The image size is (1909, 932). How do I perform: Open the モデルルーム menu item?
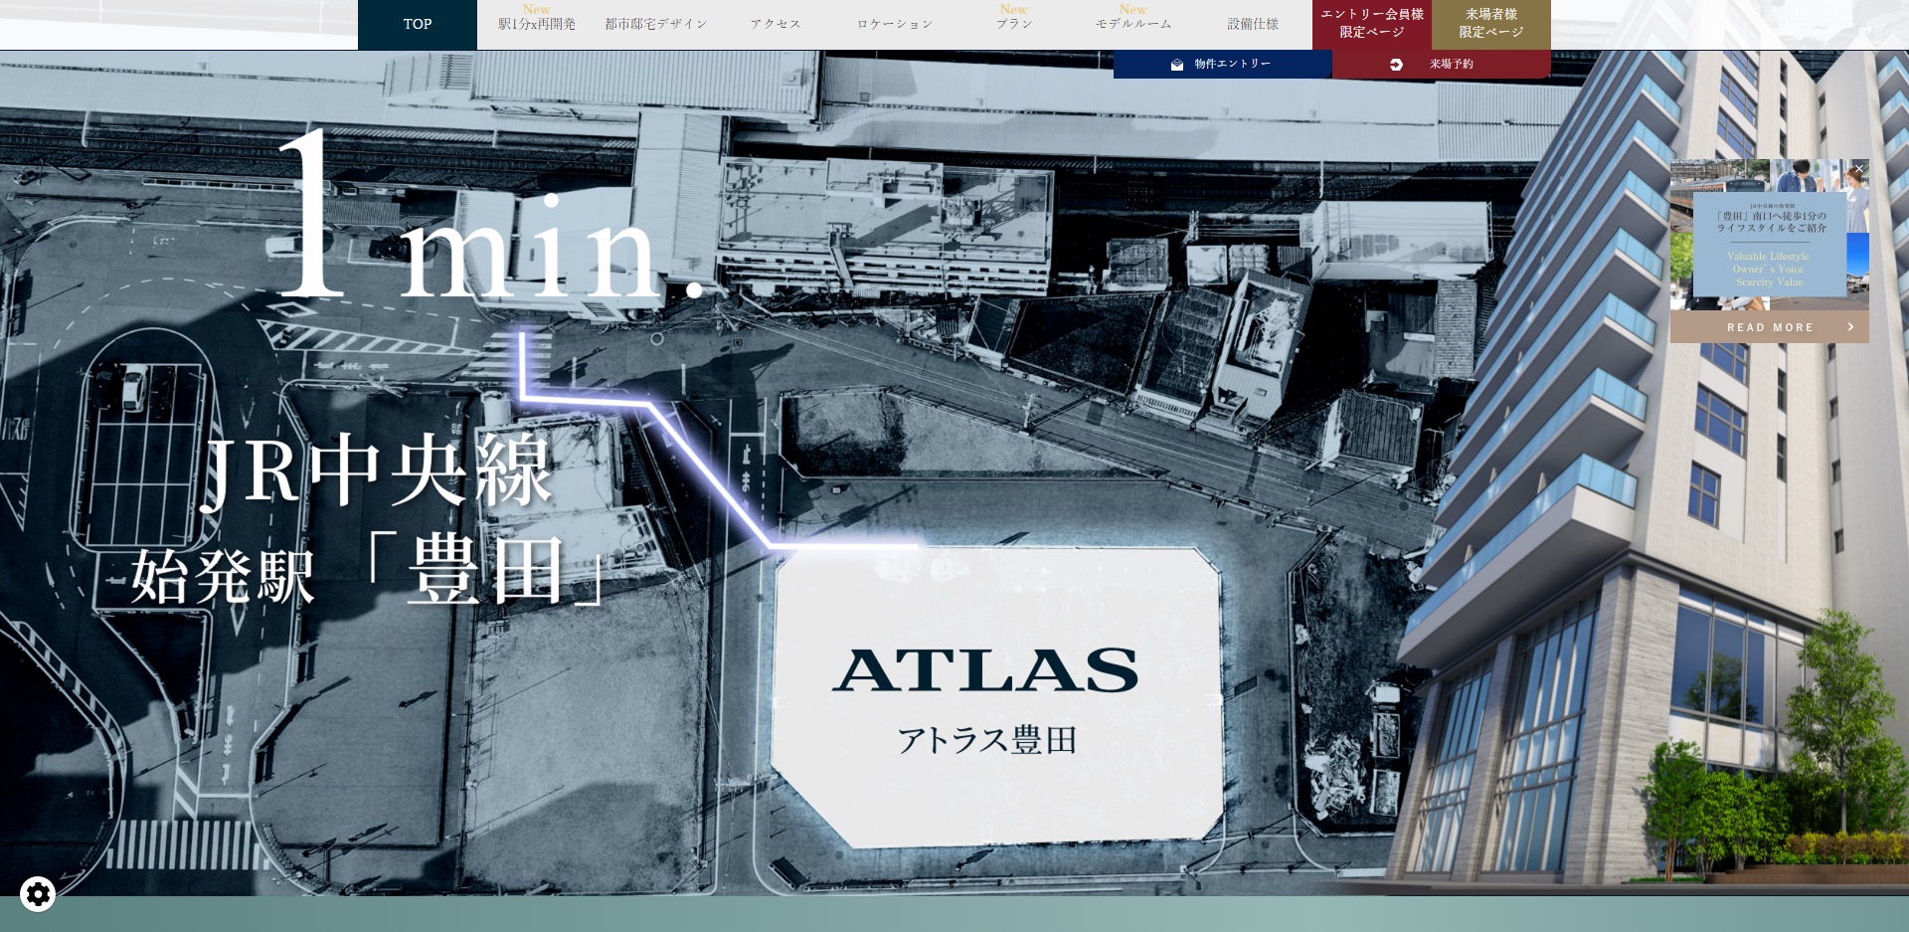pos(1133,24)
